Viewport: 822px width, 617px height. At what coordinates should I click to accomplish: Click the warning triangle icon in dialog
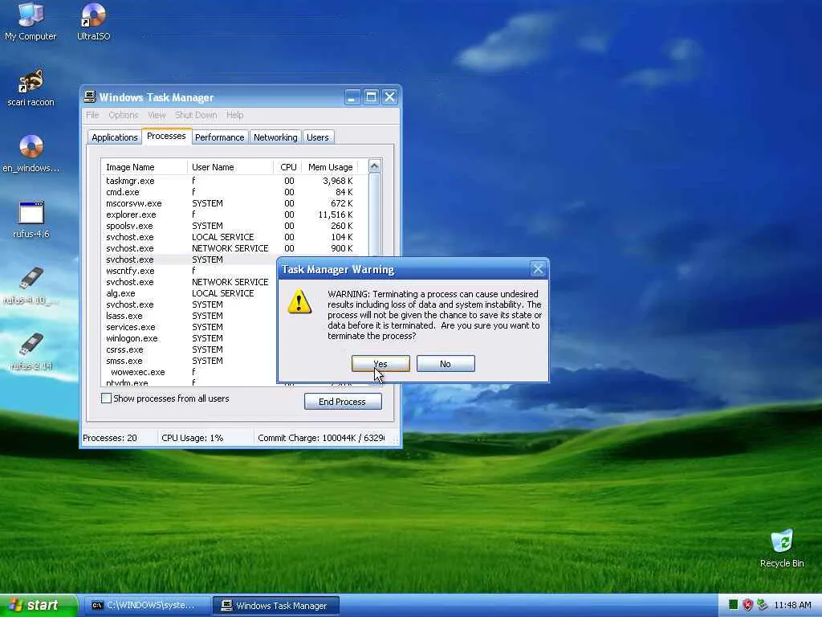299,302
